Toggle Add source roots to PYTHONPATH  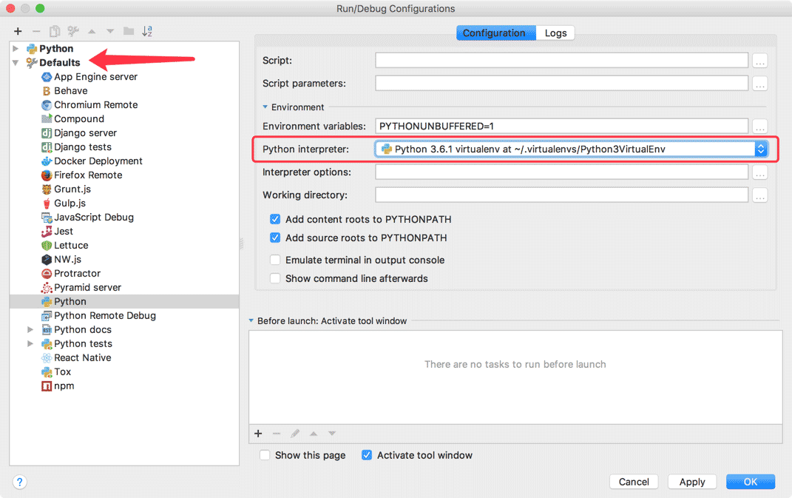coord(275,238)
